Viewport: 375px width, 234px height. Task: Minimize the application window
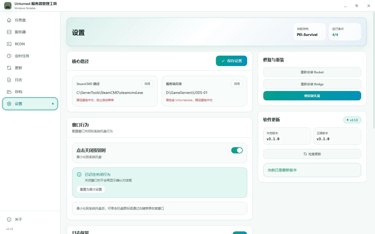[345, 6]
